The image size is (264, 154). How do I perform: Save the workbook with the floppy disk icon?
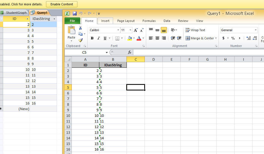[x=74, y=13]
